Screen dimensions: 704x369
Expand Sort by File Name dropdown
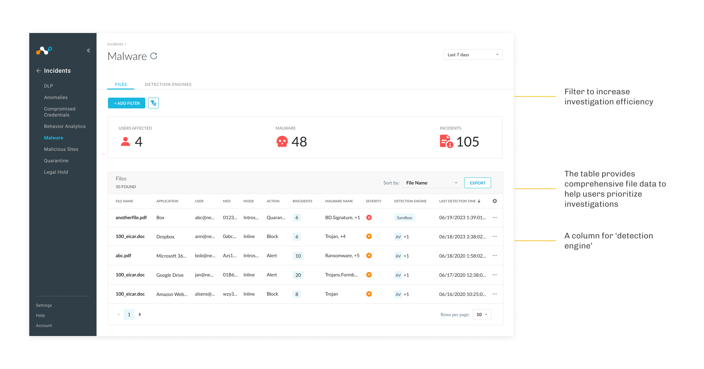(432, 183)
